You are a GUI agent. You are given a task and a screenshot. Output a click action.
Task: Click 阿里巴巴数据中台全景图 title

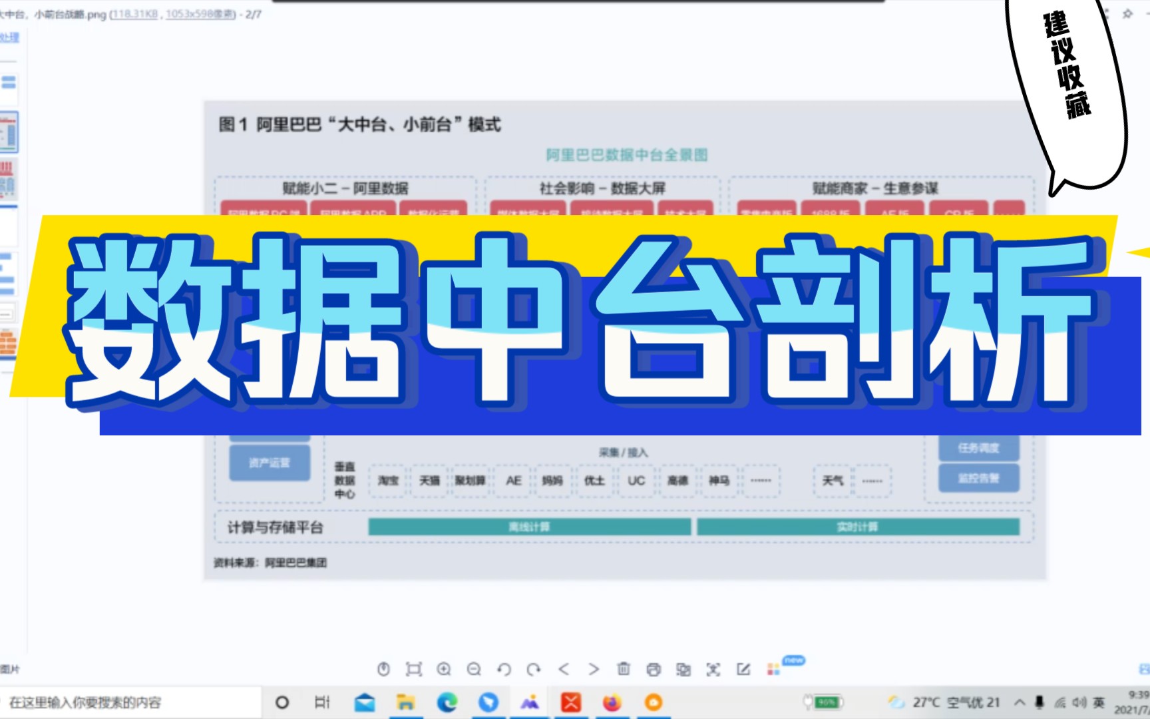point(626,155)
